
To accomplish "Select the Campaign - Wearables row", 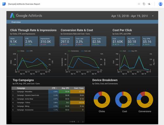I will [x=48, y=92].
